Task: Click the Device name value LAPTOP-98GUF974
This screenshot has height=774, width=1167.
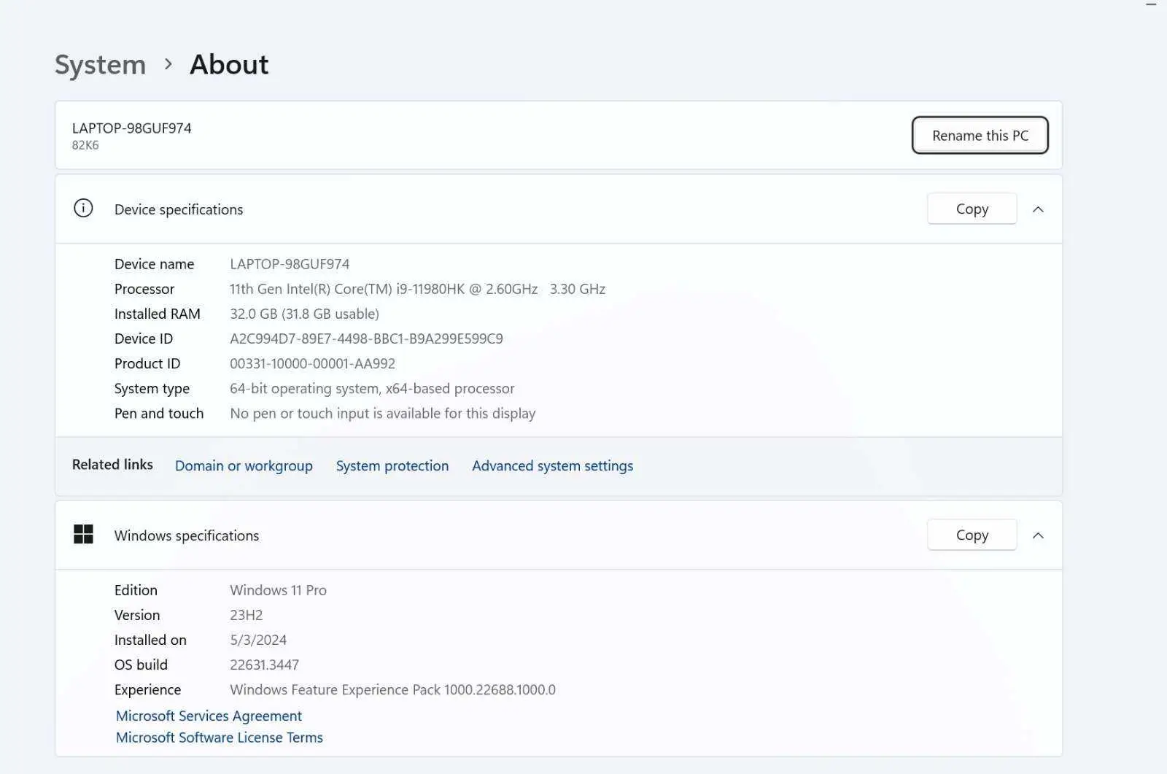Action: [290, 264]
